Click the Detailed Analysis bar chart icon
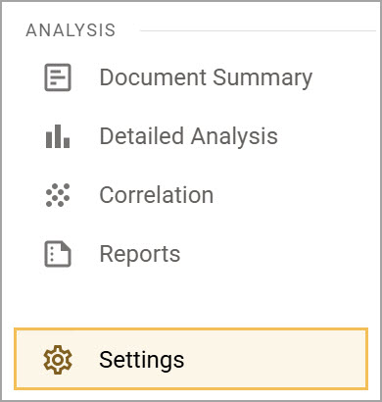The image size is (382, 402). 58,136
